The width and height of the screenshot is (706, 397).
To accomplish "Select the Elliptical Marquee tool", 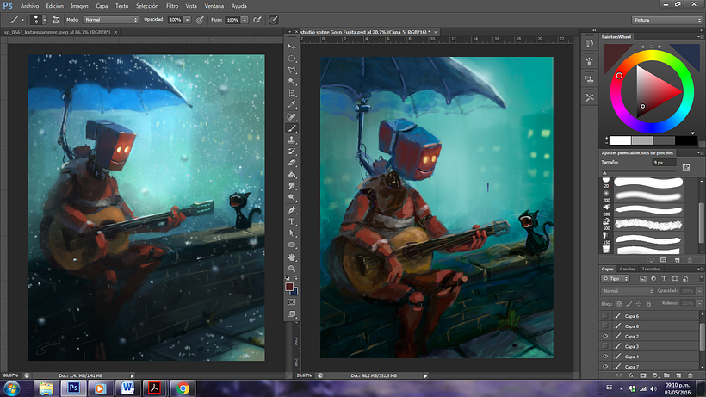I will pos(292,58).
